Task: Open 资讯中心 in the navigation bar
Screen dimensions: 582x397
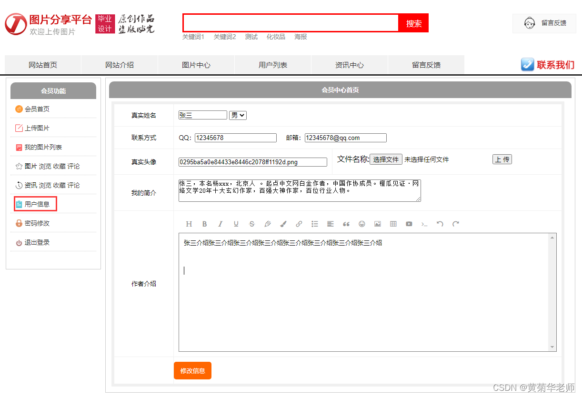Action: pyautogui.click(x=350, y=65)
